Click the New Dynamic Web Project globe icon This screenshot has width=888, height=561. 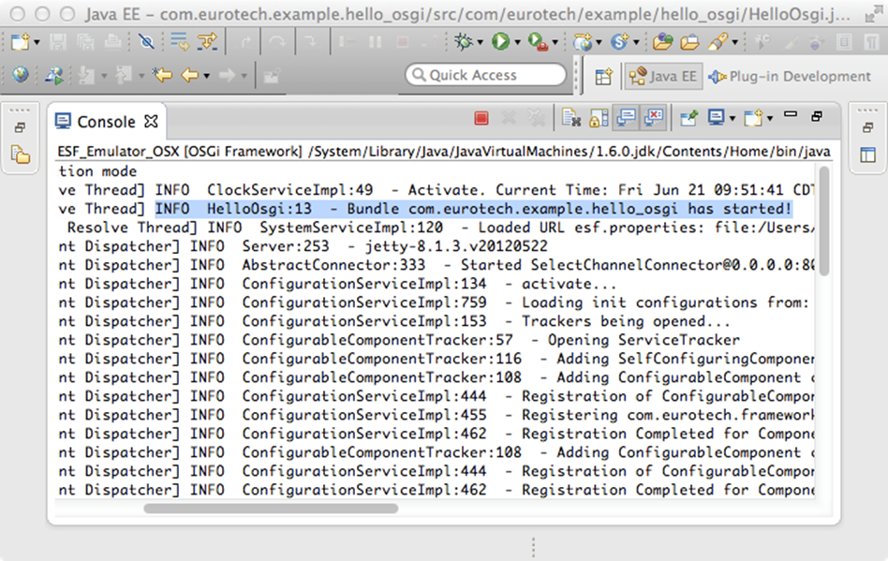(x=583, y=41)
